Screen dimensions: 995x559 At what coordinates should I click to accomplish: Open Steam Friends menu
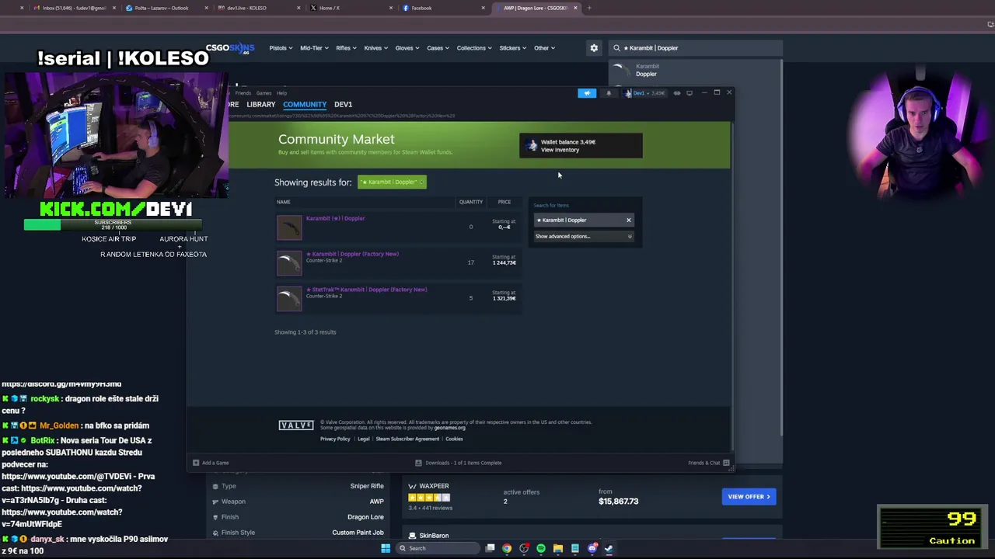[243, 93]
